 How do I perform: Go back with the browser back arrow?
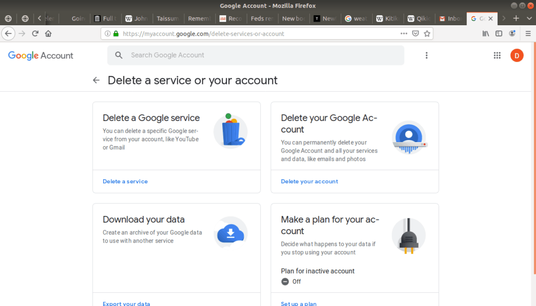8,34
